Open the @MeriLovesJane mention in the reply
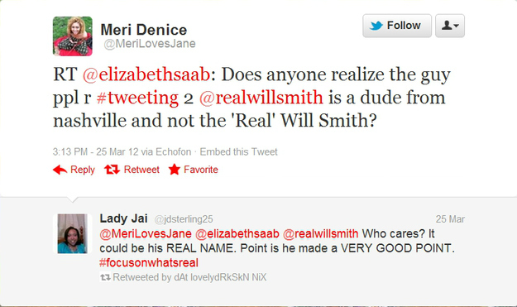 click(146, 234)
